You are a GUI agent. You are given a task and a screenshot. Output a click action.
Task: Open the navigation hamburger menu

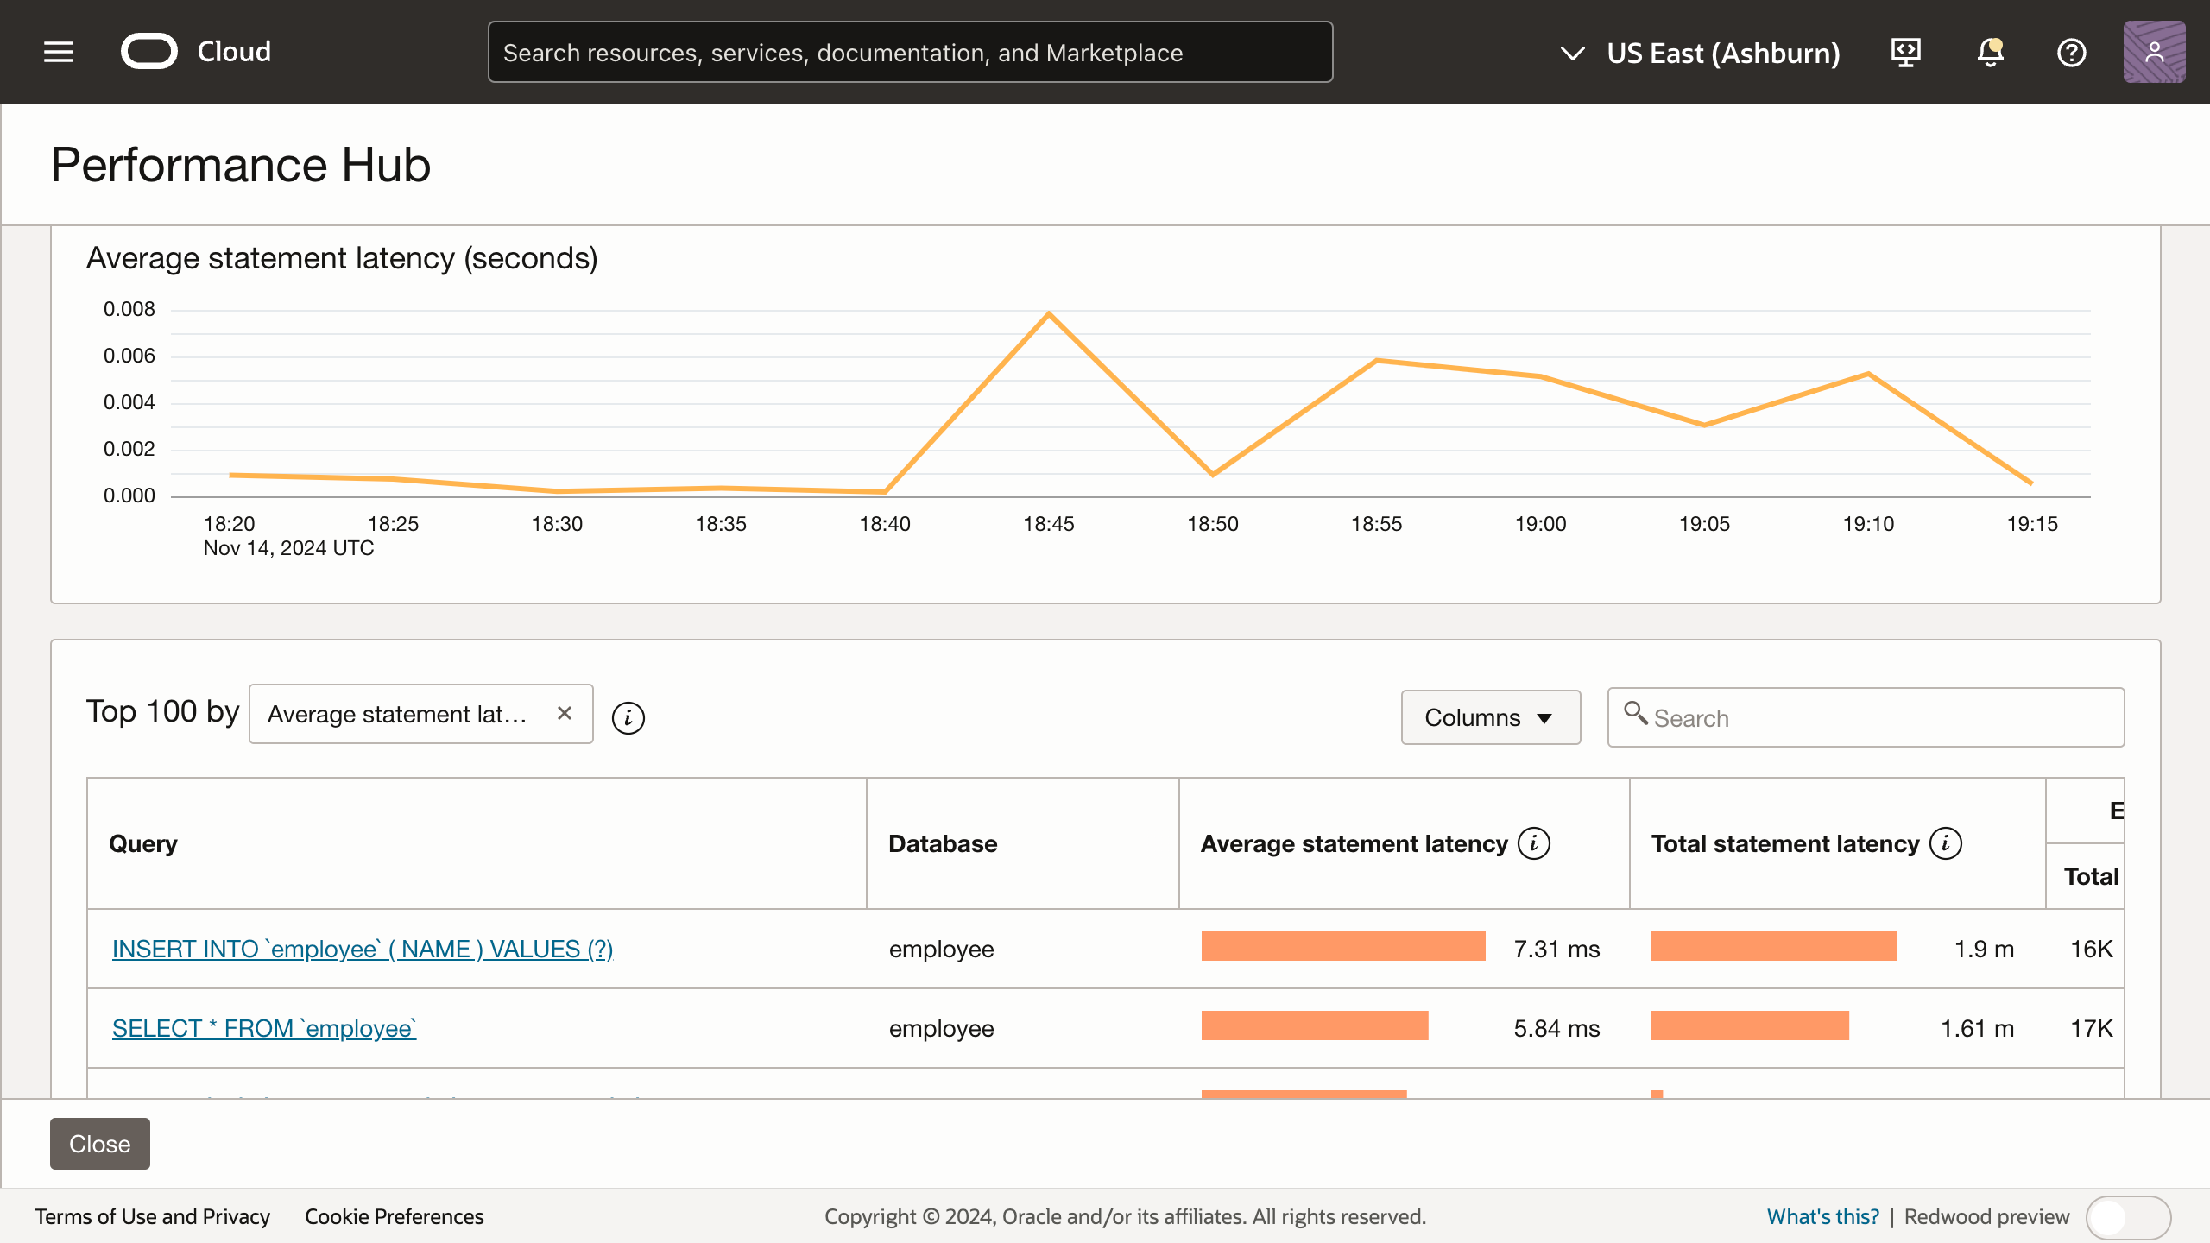point(58,52)
